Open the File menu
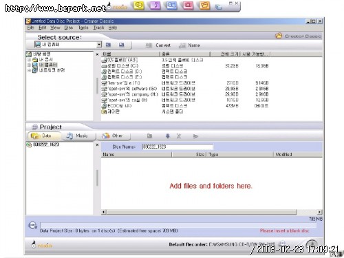The height and width of the screenshot is (258, 344). point(30,28)
